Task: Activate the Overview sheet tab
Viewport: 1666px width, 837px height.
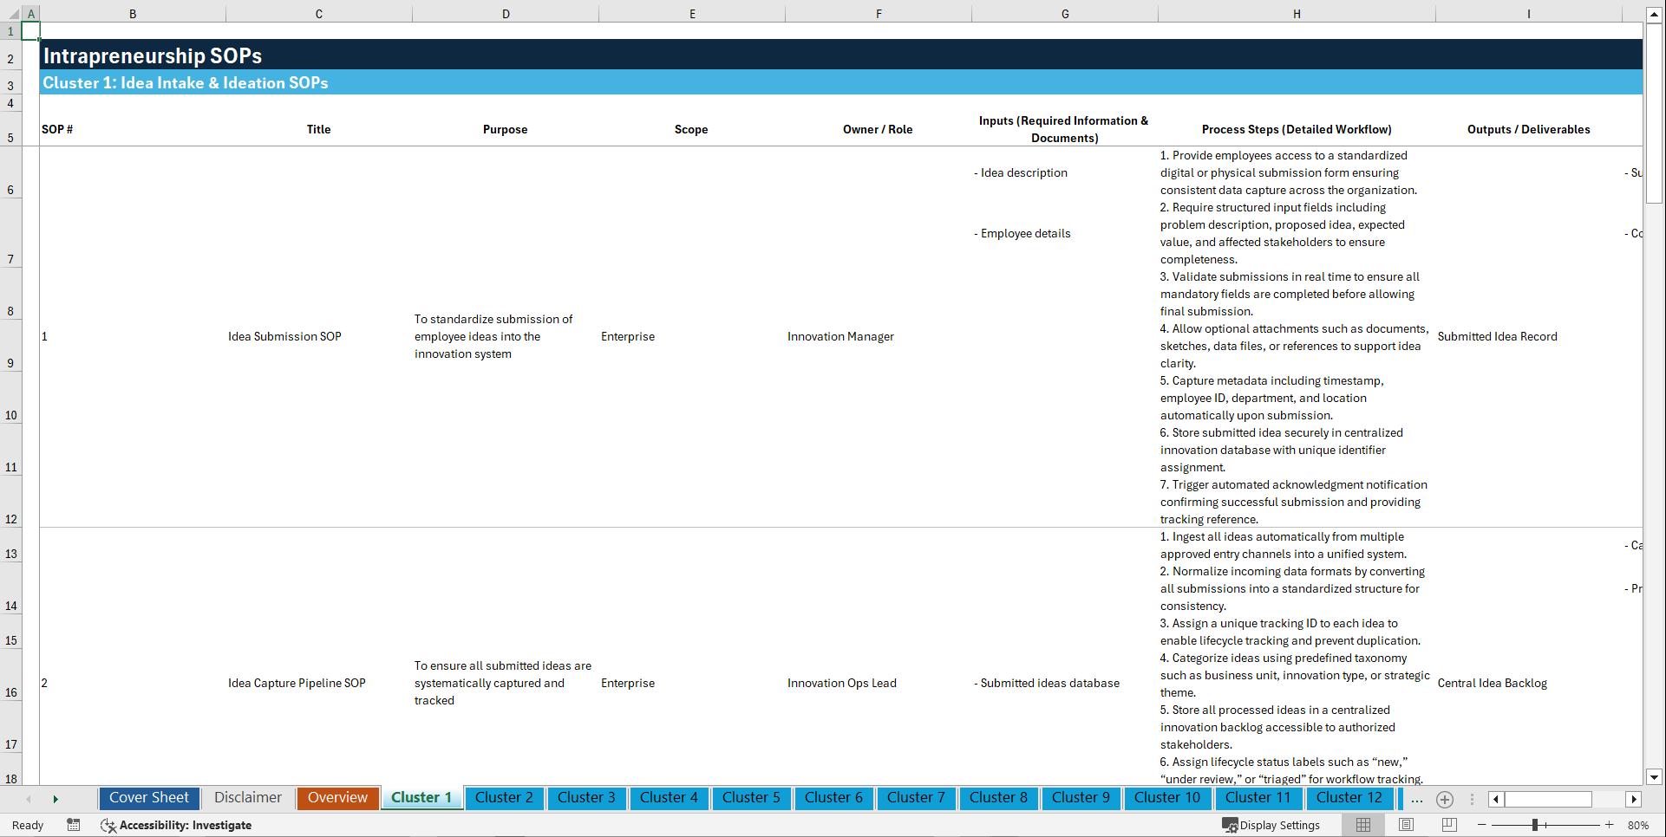Action: click(337, 798)
